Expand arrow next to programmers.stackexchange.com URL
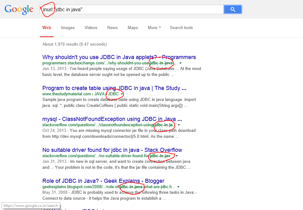 point(180,63)
